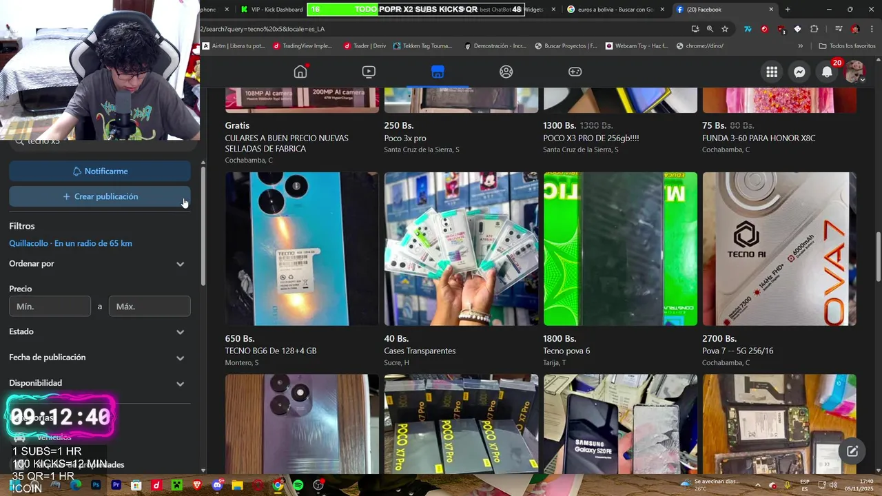The width and height of the screenshot is (882, 496).
Task: Click compose new message pencil icon
Action: tap(852, 451)
